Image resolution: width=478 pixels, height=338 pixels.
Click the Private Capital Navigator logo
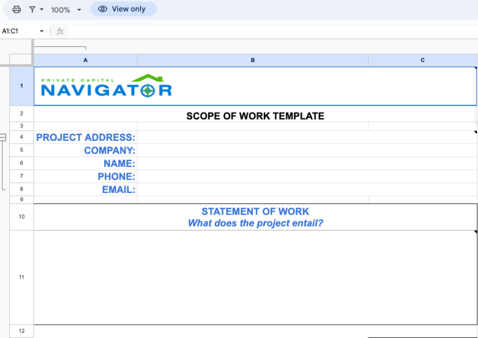106,86
